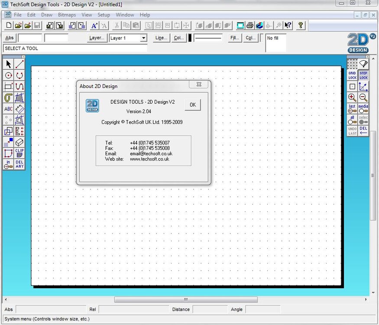Toggle the Abs coordinate mode button
The image size is (379, 325).
click(10, 38)
